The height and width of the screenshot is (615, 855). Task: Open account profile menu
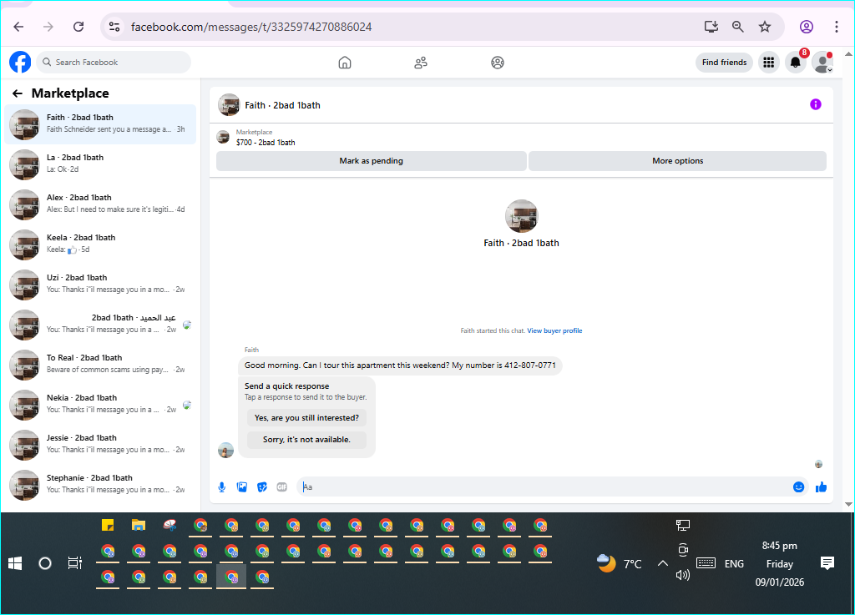click(x=822, y=63)
